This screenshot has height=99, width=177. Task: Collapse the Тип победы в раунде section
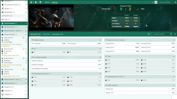100,57
